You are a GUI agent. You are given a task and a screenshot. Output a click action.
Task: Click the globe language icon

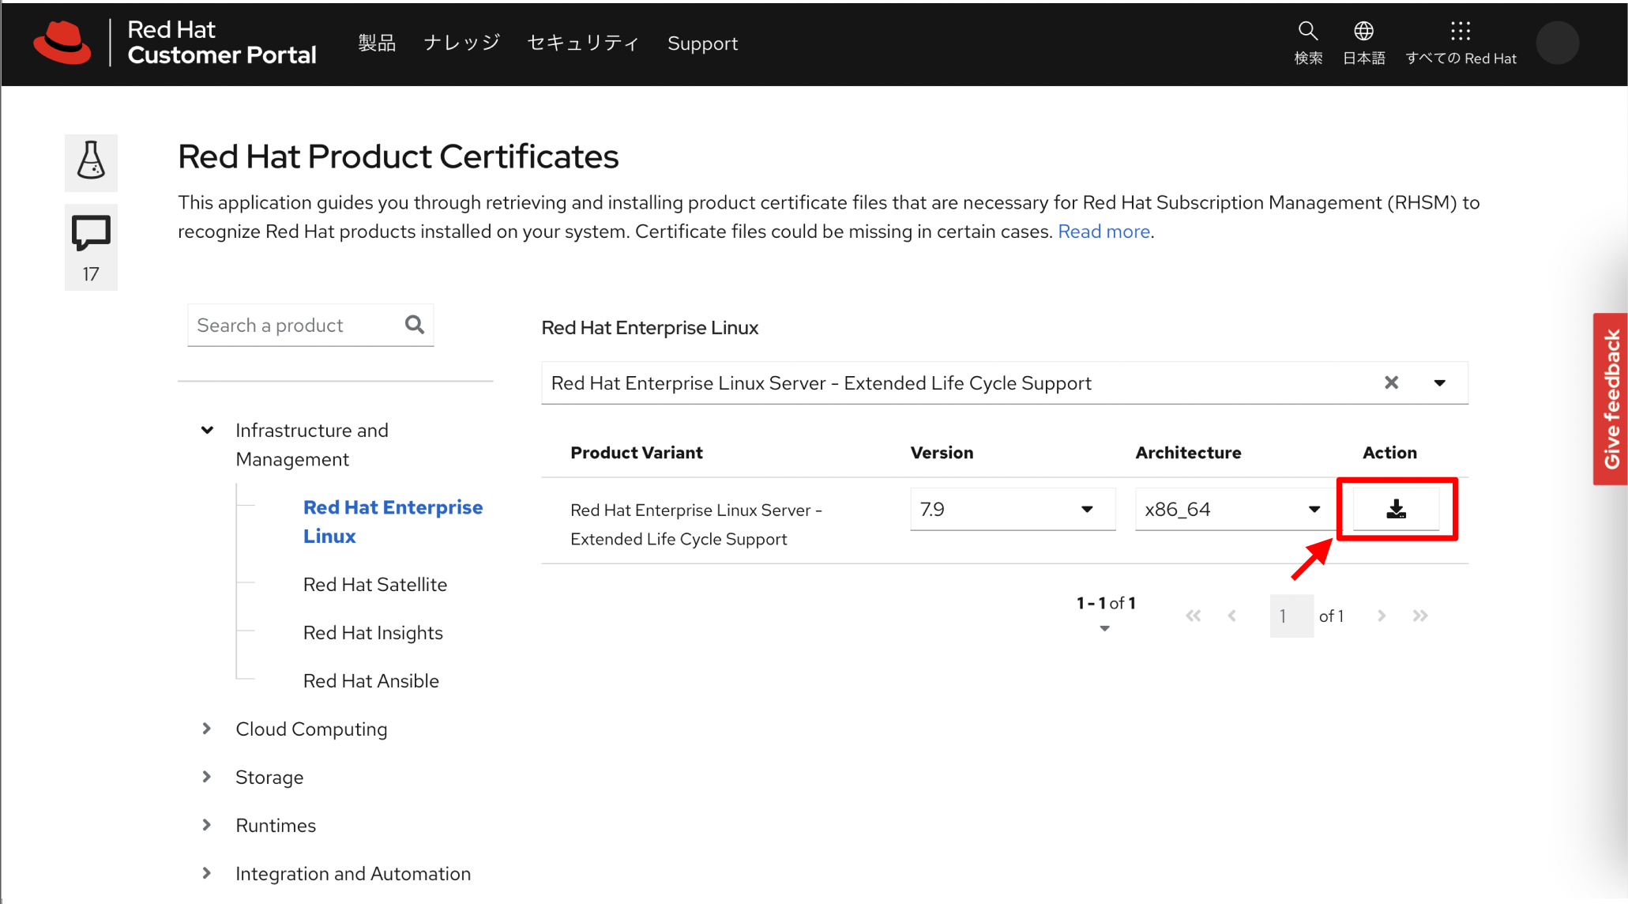(1363, 32)
